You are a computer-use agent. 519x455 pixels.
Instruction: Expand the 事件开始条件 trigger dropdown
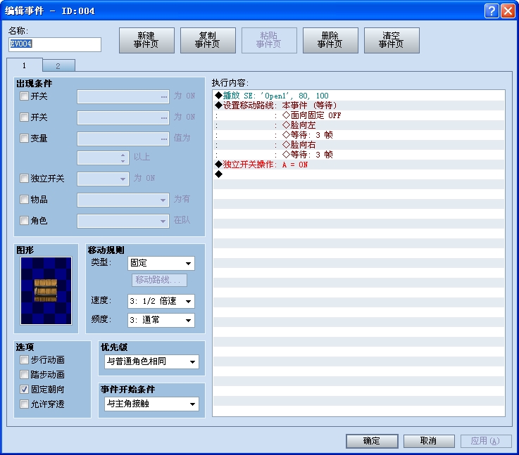click(x=150, y=404)
